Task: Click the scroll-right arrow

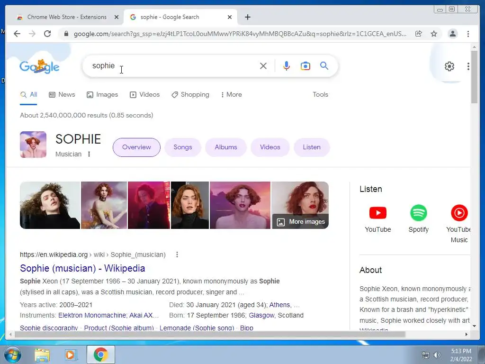Action: [467, 334]
